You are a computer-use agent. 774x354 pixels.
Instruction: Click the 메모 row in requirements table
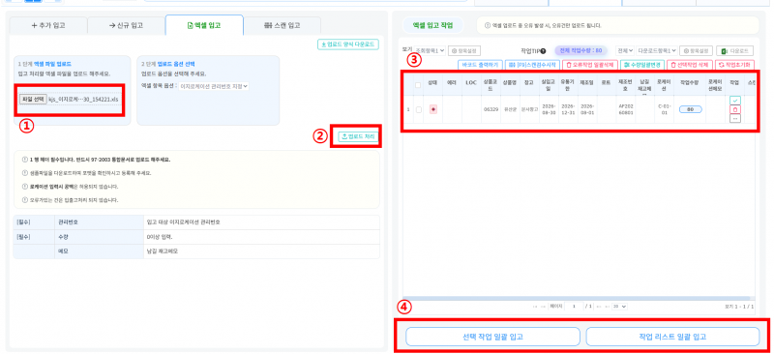196,251
